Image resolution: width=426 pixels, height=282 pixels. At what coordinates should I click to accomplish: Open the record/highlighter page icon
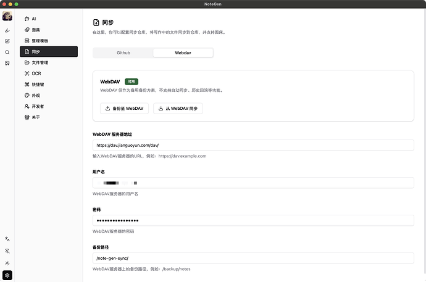pyautogui.click(x=7, y=30)
